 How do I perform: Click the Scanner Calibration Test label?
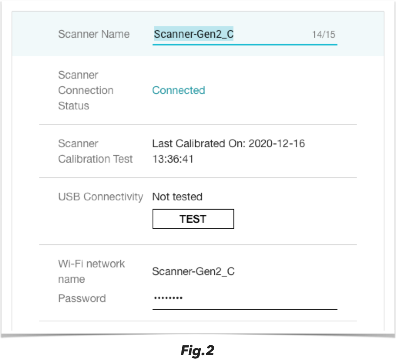click(x=95, y=151)
